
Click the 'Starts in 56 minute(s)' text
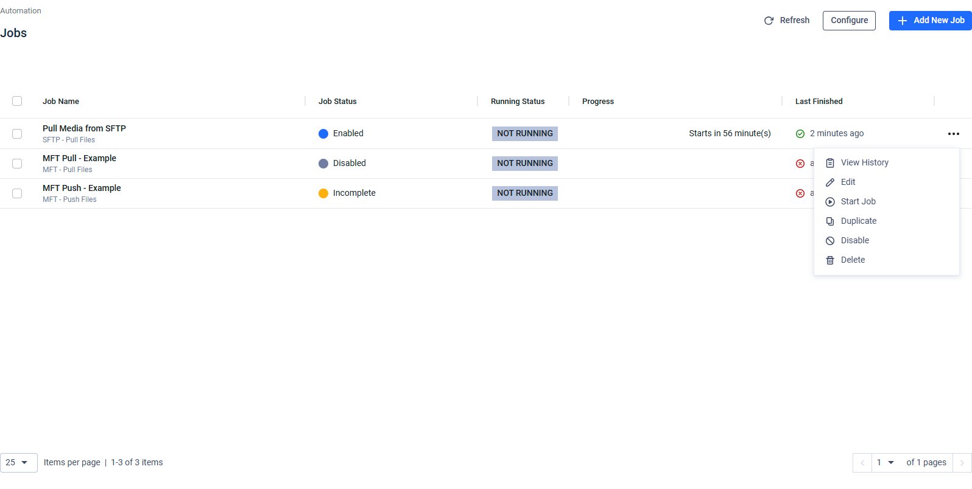click(x=730, y=134)
